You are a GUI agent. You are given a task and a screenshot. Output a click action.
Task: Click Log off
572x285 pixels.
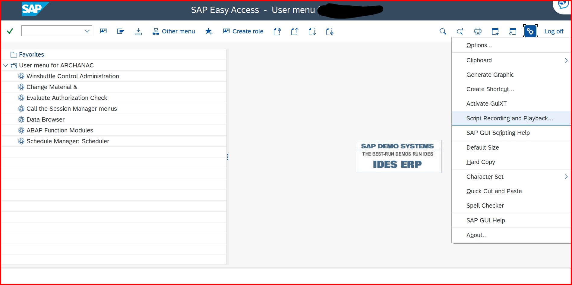pos(554,31)
